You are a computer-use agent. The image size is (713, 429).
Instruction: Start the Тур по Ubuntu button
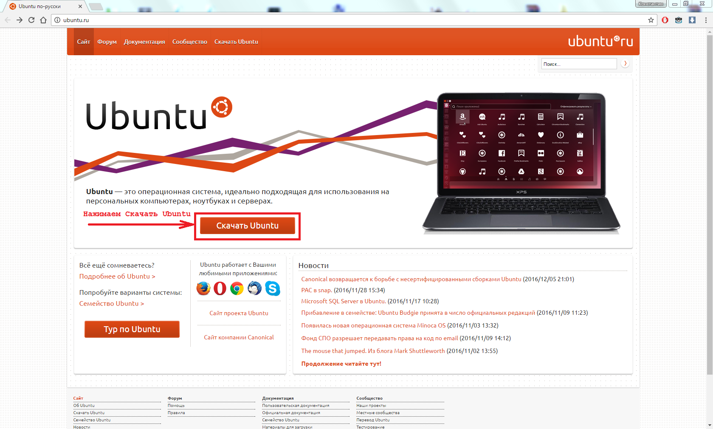point(132,329)
